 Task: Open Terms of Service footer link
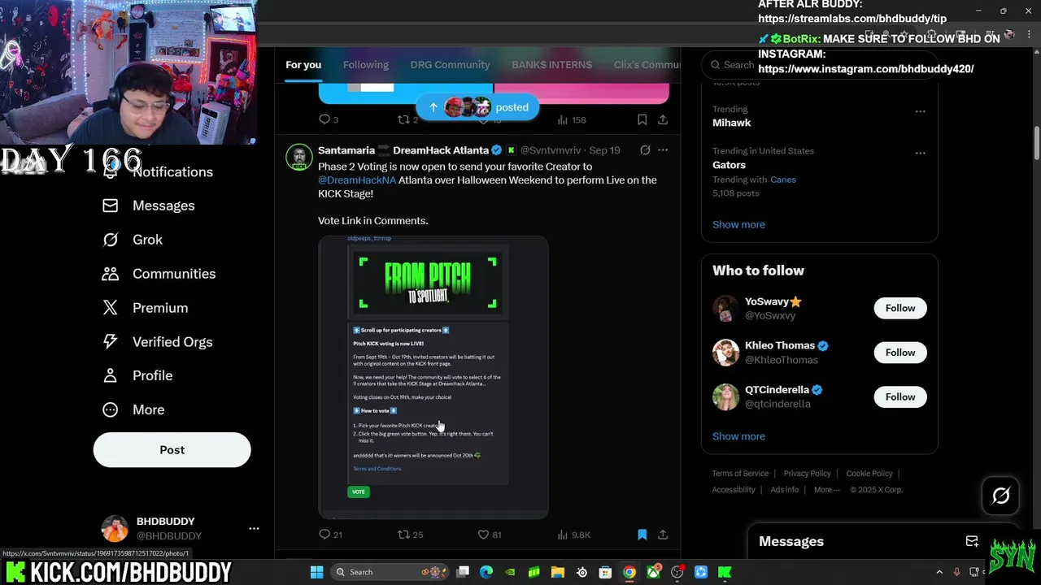tap(740, 474)
